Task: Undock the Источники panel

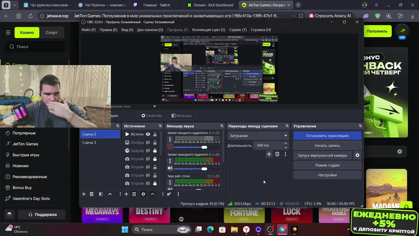Action: [160, 126]
